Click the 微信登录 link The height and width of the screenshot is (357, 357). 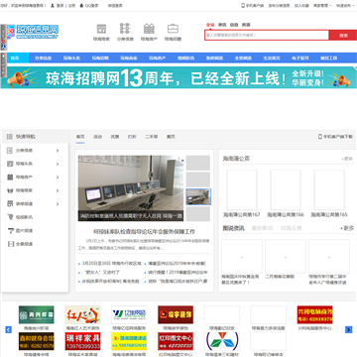115,6
